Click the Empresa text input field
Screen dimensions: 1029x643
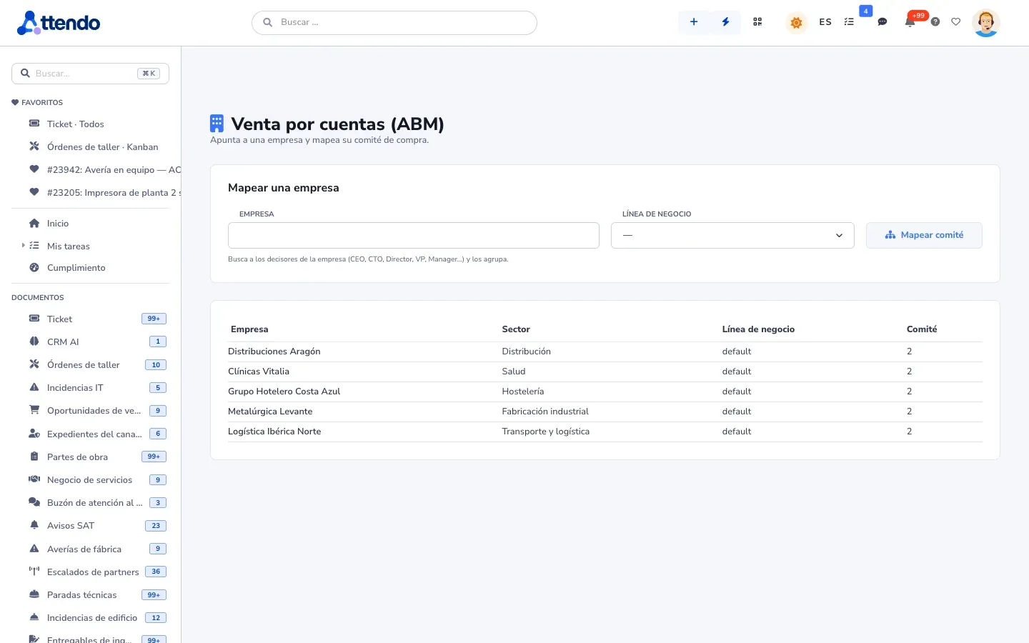point(413,236)
